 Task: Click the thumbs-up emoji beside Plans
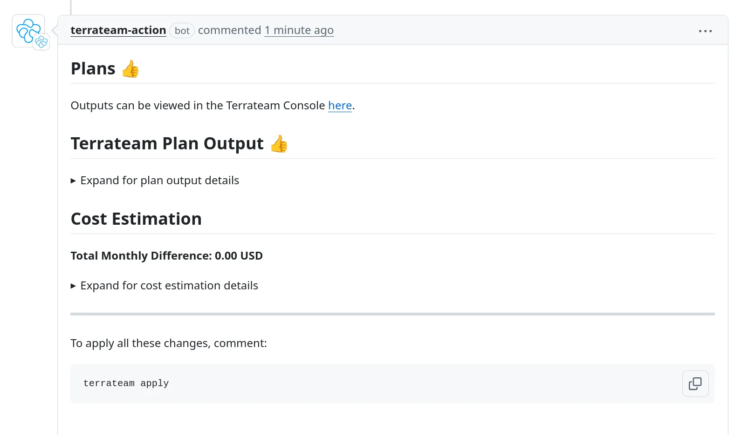point(130,69)
